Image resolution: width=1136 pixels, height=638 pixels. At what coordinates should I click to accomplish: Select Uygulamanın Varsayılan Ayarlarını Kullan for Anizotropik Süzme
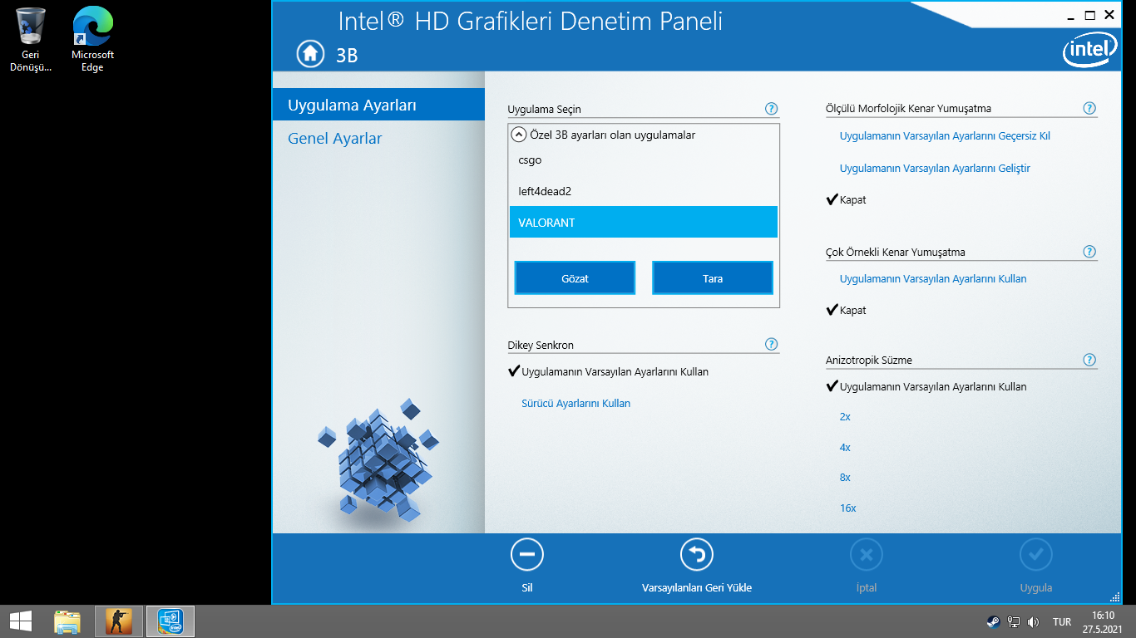926,386
